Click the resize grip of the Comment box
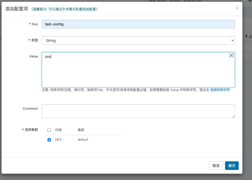 tap(233, 116)
